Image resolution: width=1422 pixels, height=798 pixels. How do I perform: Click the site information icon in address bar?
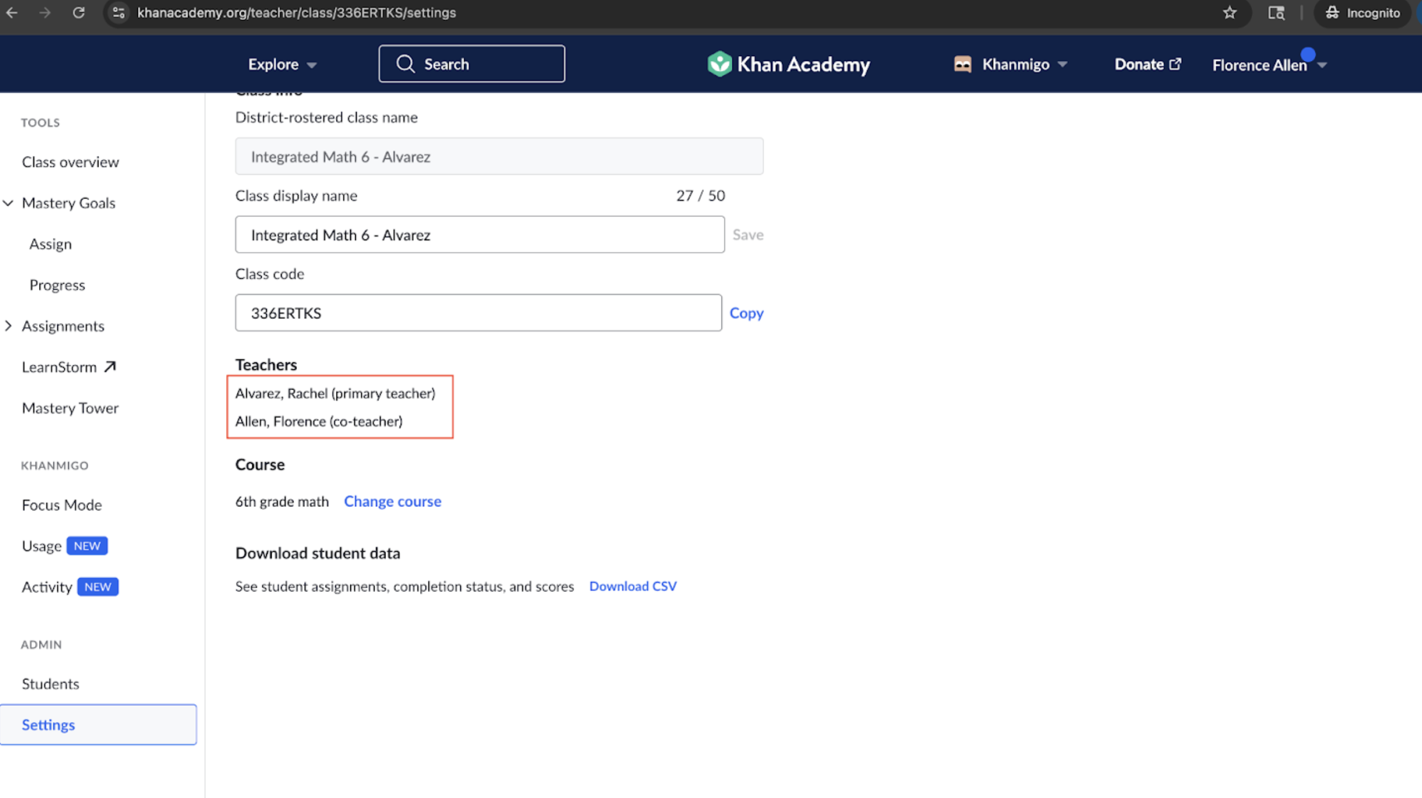[118, 13]
